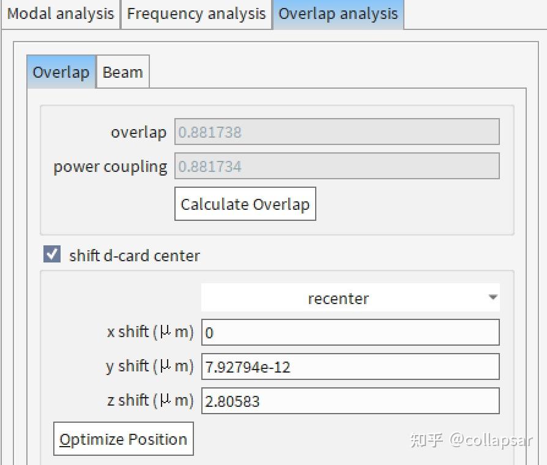Select the Overlap analysis tab

(338, 14)
